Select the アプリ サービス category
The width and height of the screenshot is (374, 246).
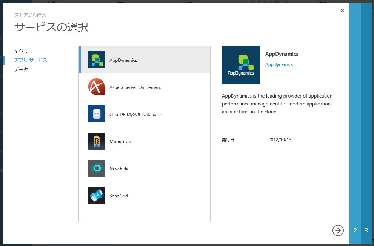pos(31,60)
